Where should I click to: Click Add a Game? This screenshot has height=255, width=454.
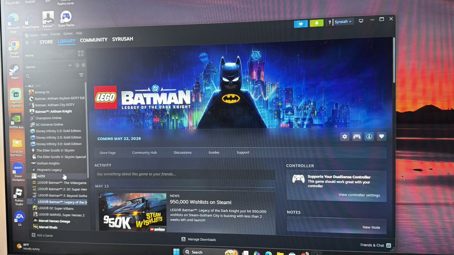(x=42, y=235)
